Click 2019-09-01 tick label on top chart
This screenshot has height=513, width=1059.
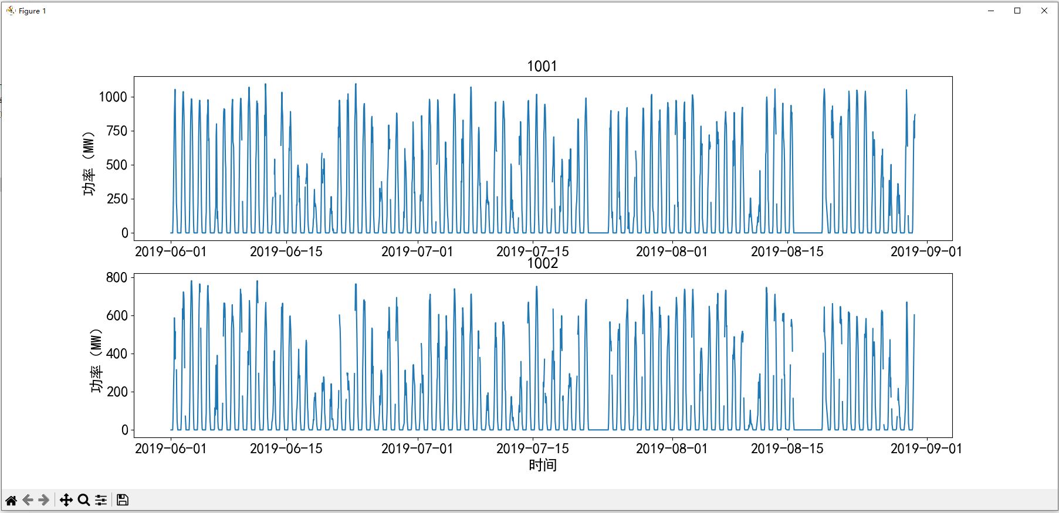(x=926, y=252)
